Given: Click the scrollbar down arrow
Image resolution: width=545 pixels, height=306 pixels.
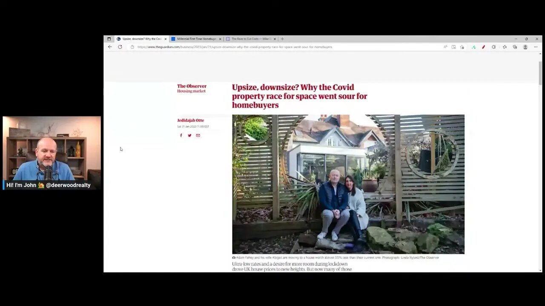Looking at the screenshot, I should pyautogui.click(x=540, y=270).
